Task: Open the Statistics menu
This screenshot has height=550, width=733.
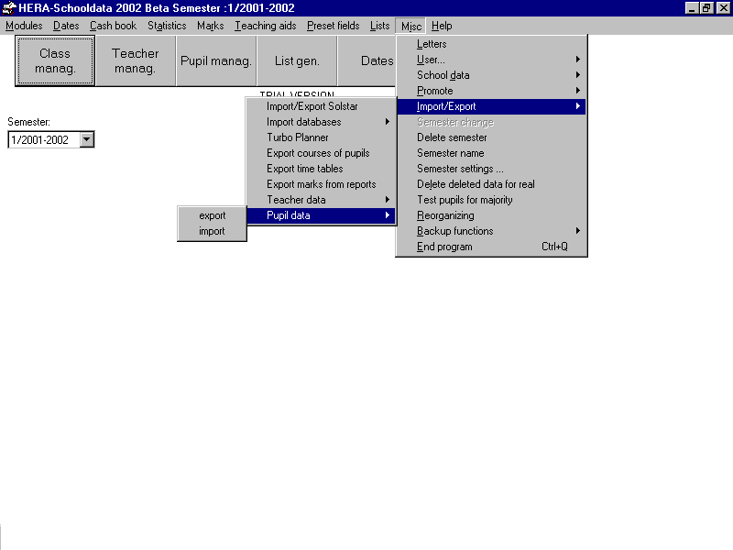Action: click(167, 26)
